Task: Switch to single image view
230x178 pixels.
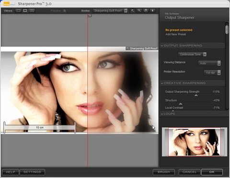Action: [x=19, y=11]
